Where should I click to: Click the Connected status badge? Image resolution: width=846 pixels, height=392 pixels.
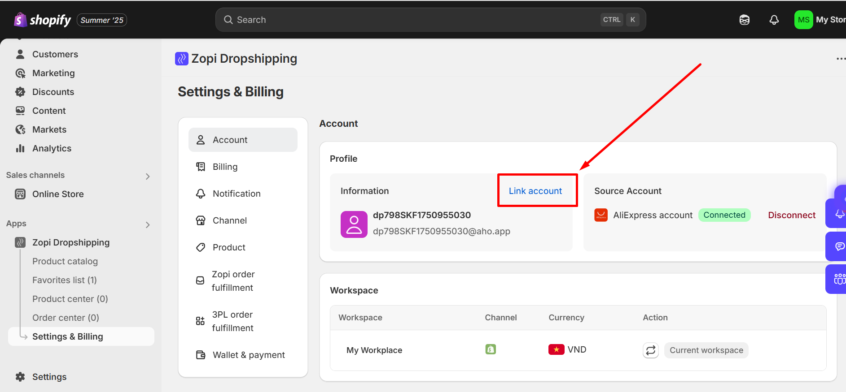point(724,215)
